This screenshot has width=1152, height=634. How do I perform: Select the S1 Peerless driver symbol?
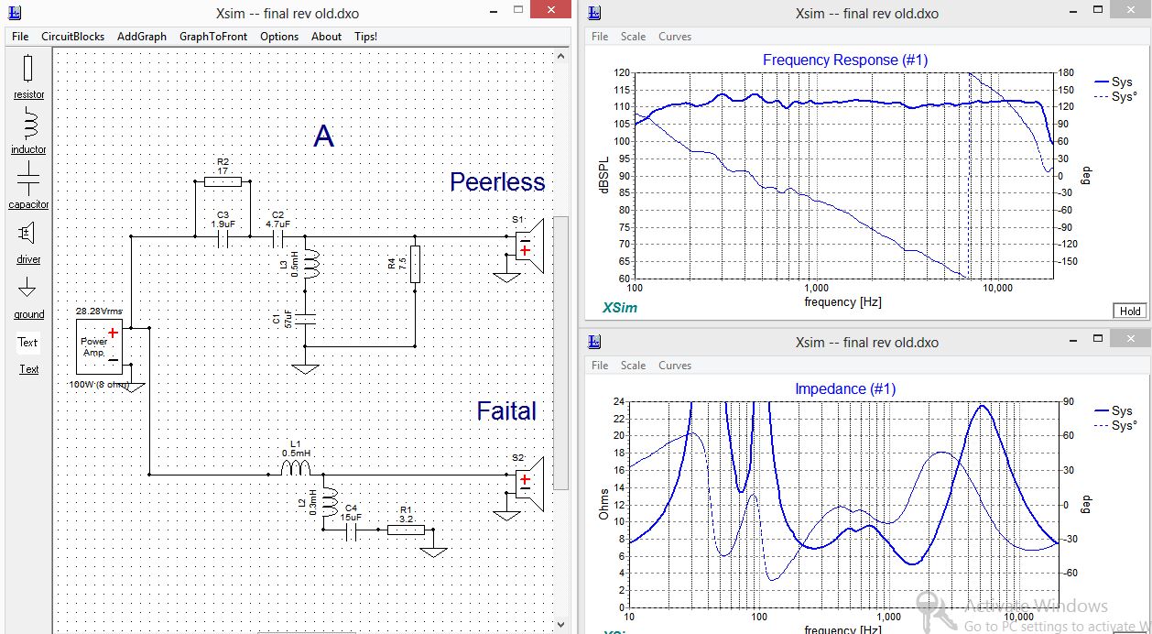[529, 245]
